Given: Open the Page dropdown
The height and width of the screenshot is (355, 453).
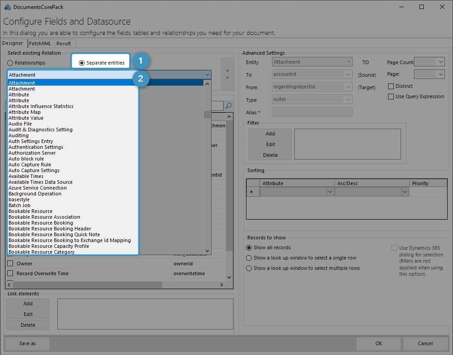Looking at the screenshot, I should click(x=440, y=74).
